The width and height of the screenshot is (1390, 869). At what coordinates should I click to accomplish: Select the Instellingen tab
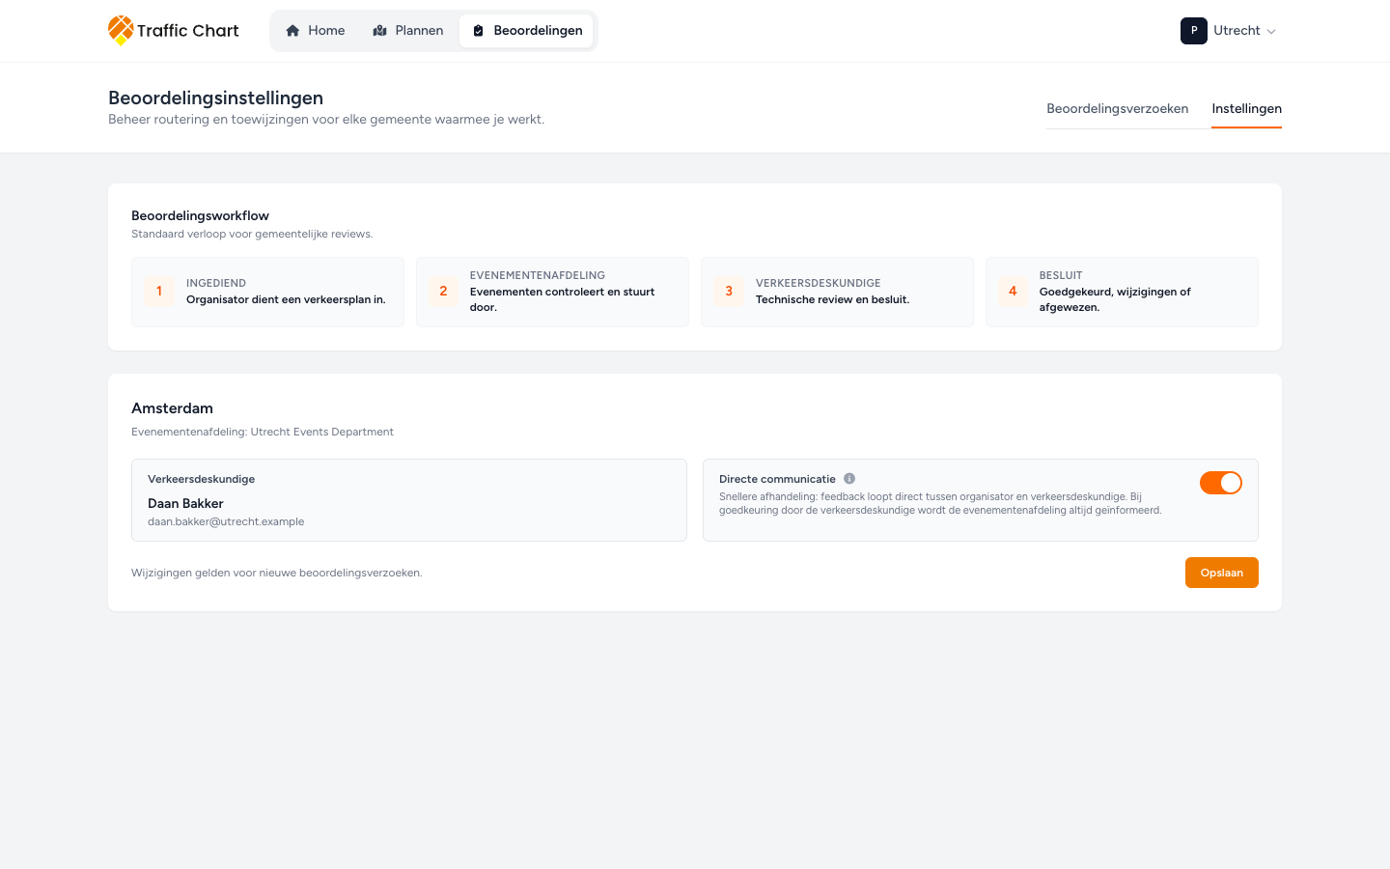[1247, 109]
